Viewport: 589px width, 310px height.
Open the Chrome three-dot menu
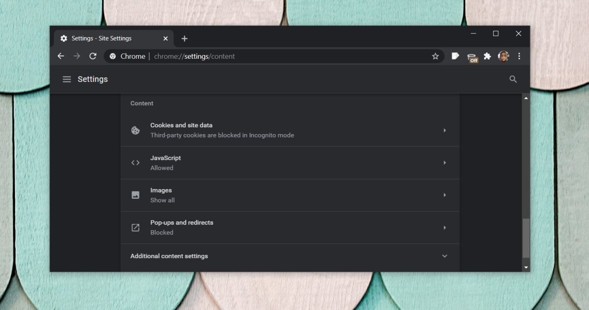[x=519, y=56]
